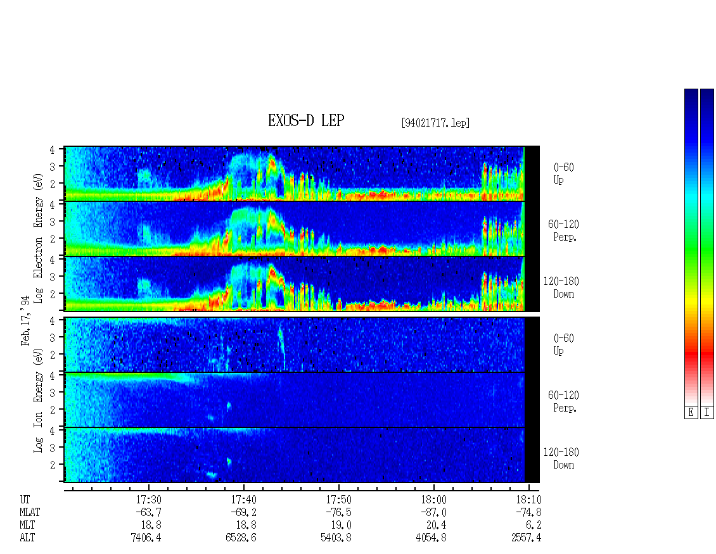Select the [94021717.lep] file name label
Image resolution: width=716 pixels, height=554 pixels.
435,123
